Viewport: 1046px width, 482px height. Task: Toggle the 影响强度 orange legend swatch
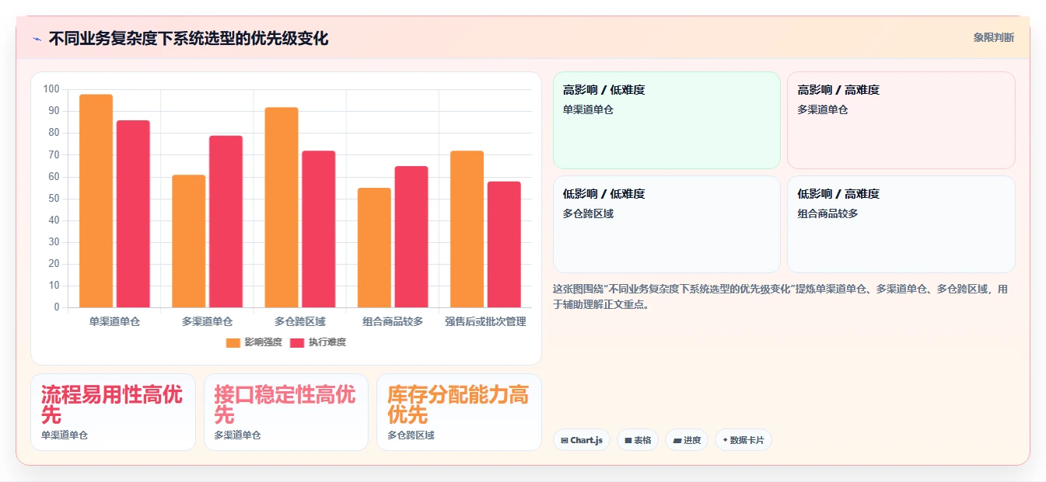[x=233, y=342]
